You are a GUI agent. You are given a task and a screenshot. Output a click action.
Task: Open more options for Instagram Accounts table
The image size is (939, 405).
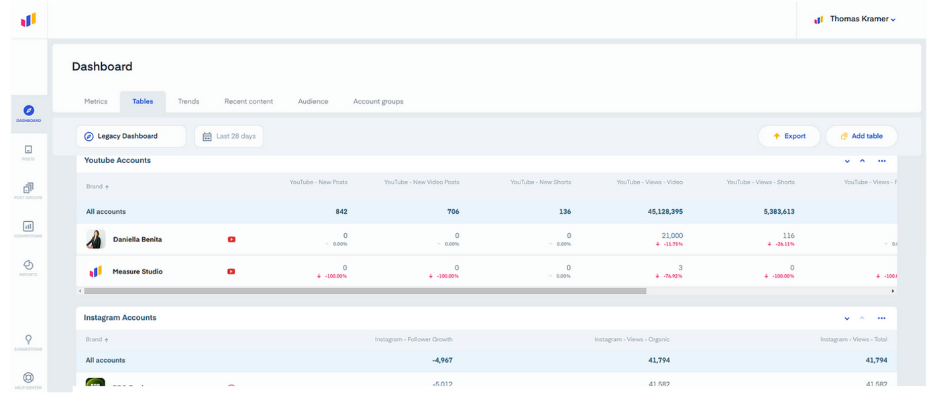tap(882, 318)
